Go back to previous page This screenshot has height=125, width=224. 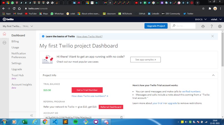[4, 9]
